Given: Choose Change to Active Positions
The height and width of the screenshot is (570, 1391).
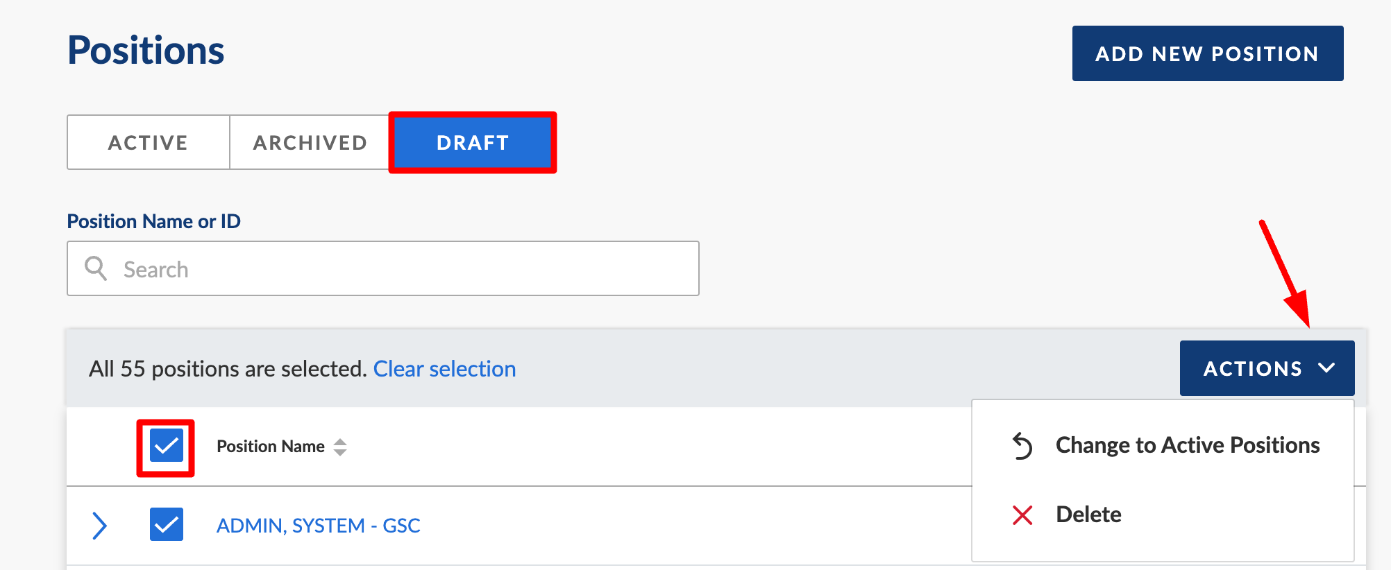Looking at the screenshot, I should pyautogui.click(x=1187, y=445).
